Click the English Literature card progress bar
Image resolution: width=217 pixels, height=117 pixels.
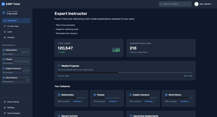(143, 98)
